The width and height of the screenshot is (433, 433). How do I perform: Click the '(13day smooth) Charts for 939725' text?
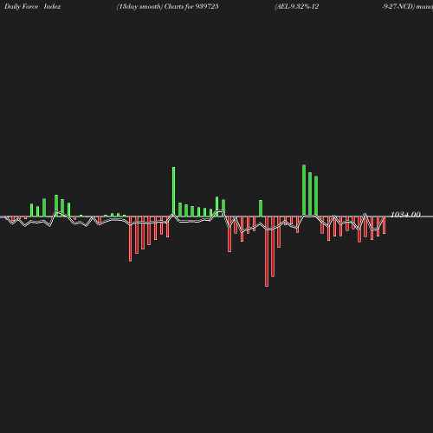(168, 7)
